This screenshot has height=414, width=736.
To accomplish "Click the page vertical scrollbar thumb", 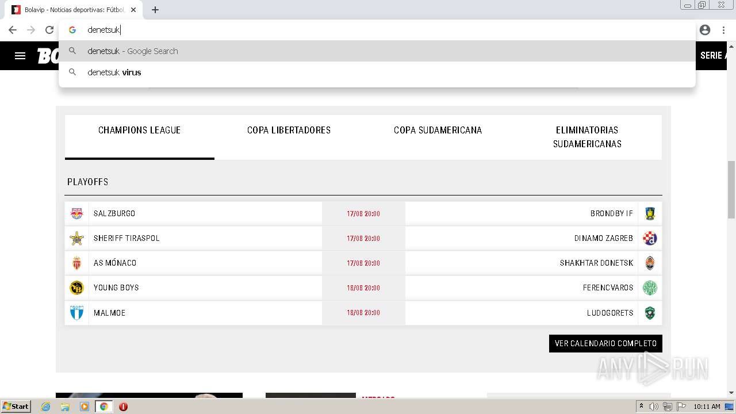I will (731, 190).
